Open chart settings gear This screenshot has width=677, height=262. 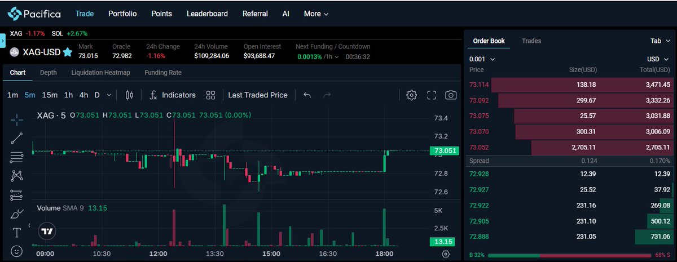point(411,95)
